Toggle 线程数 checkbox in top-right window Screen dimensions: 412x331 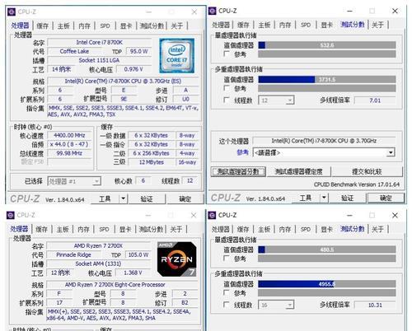[x=227, y=100]
